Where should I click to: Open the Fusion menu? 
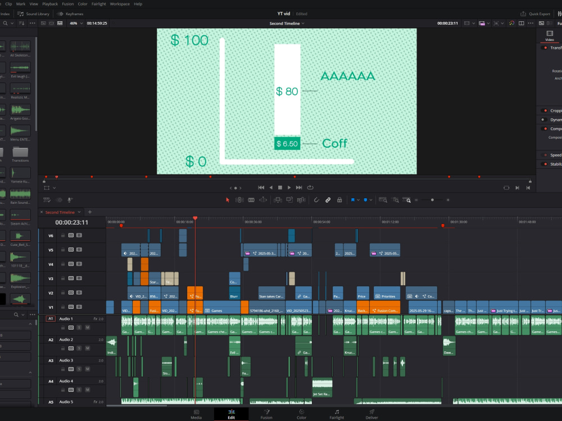point(68,4)
